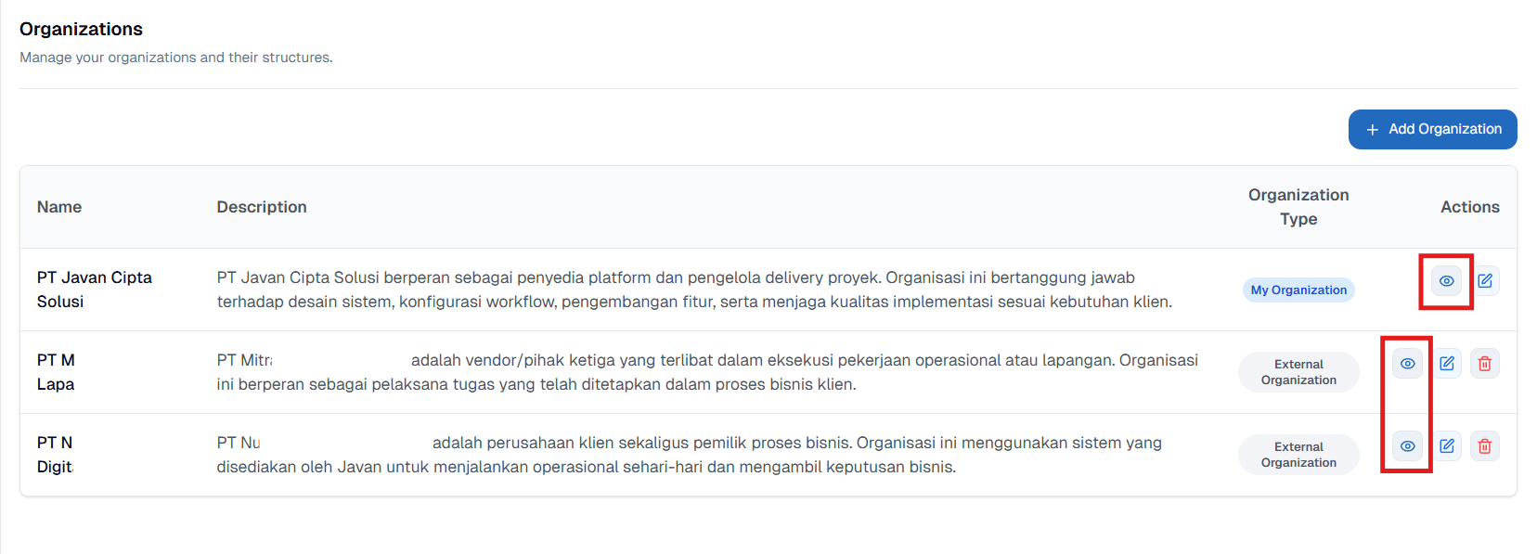Image resolution: width=1537 pixels, height=554 pixels.
Task: Click 'Manage your organizations and their structures' subtitle
Action: (176, 58)
